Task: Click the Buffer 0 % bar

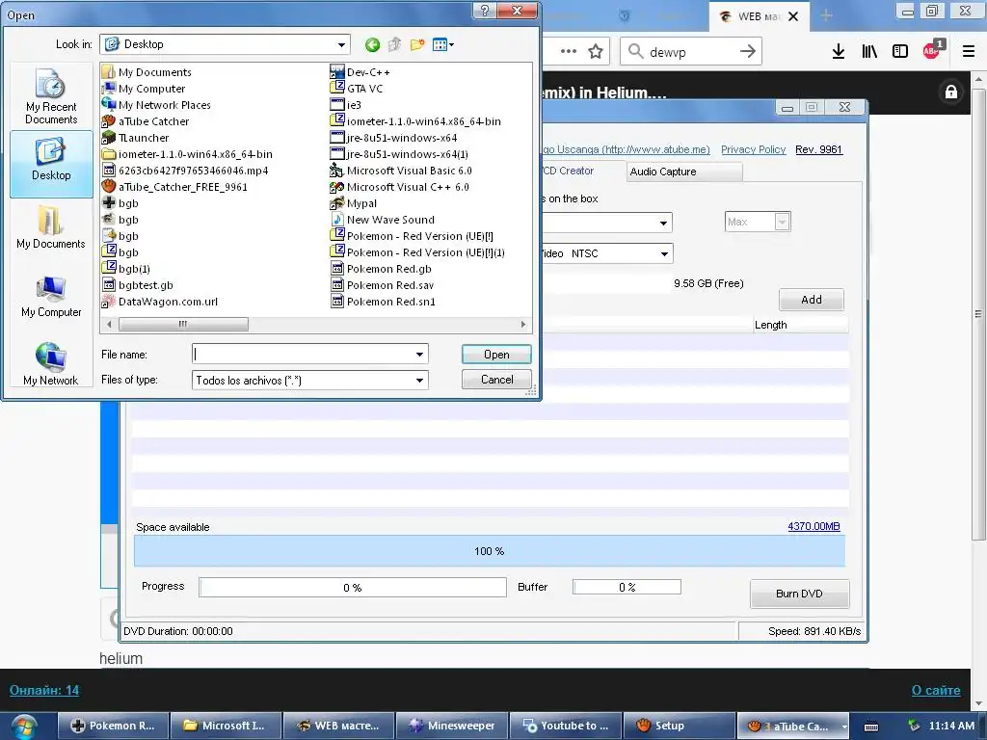Action: [x=627, y=587]
